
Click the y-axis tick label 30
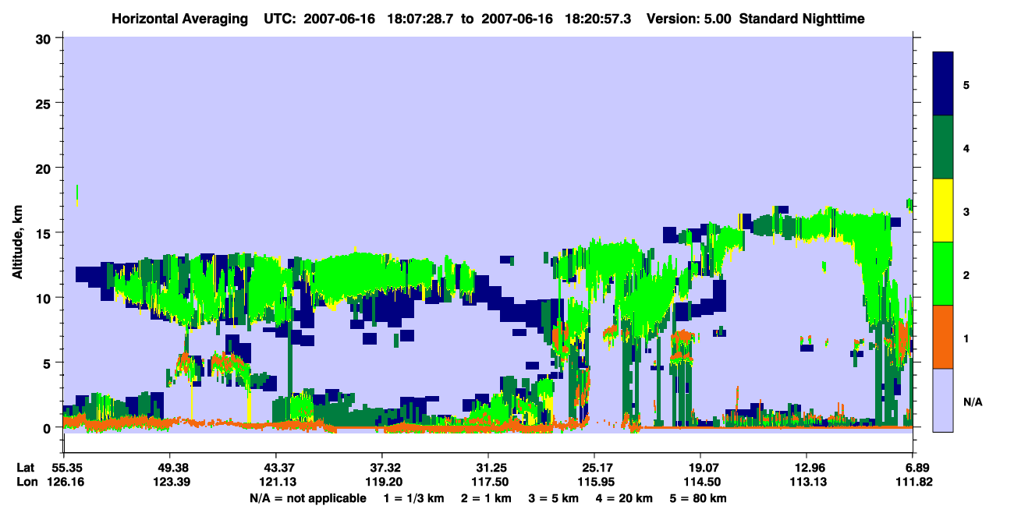tap(45, 38)
